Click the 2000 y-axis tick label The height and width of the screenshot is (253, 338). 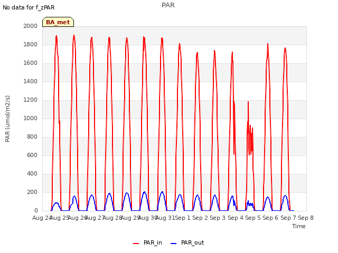click(x=31, y=26)
